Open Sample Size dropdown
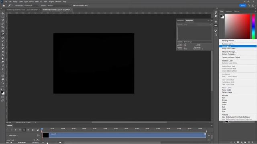This screenshot has width=257, height=144. pyautogui.click(x=31, y=6)
